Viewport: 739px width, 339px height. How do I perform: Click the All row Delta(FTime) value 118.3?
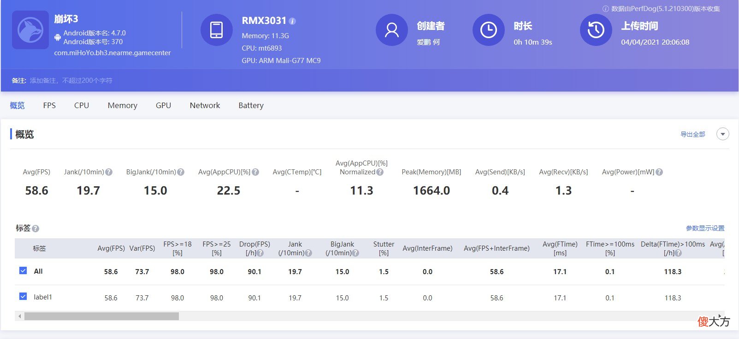click(x=673, y=272)
